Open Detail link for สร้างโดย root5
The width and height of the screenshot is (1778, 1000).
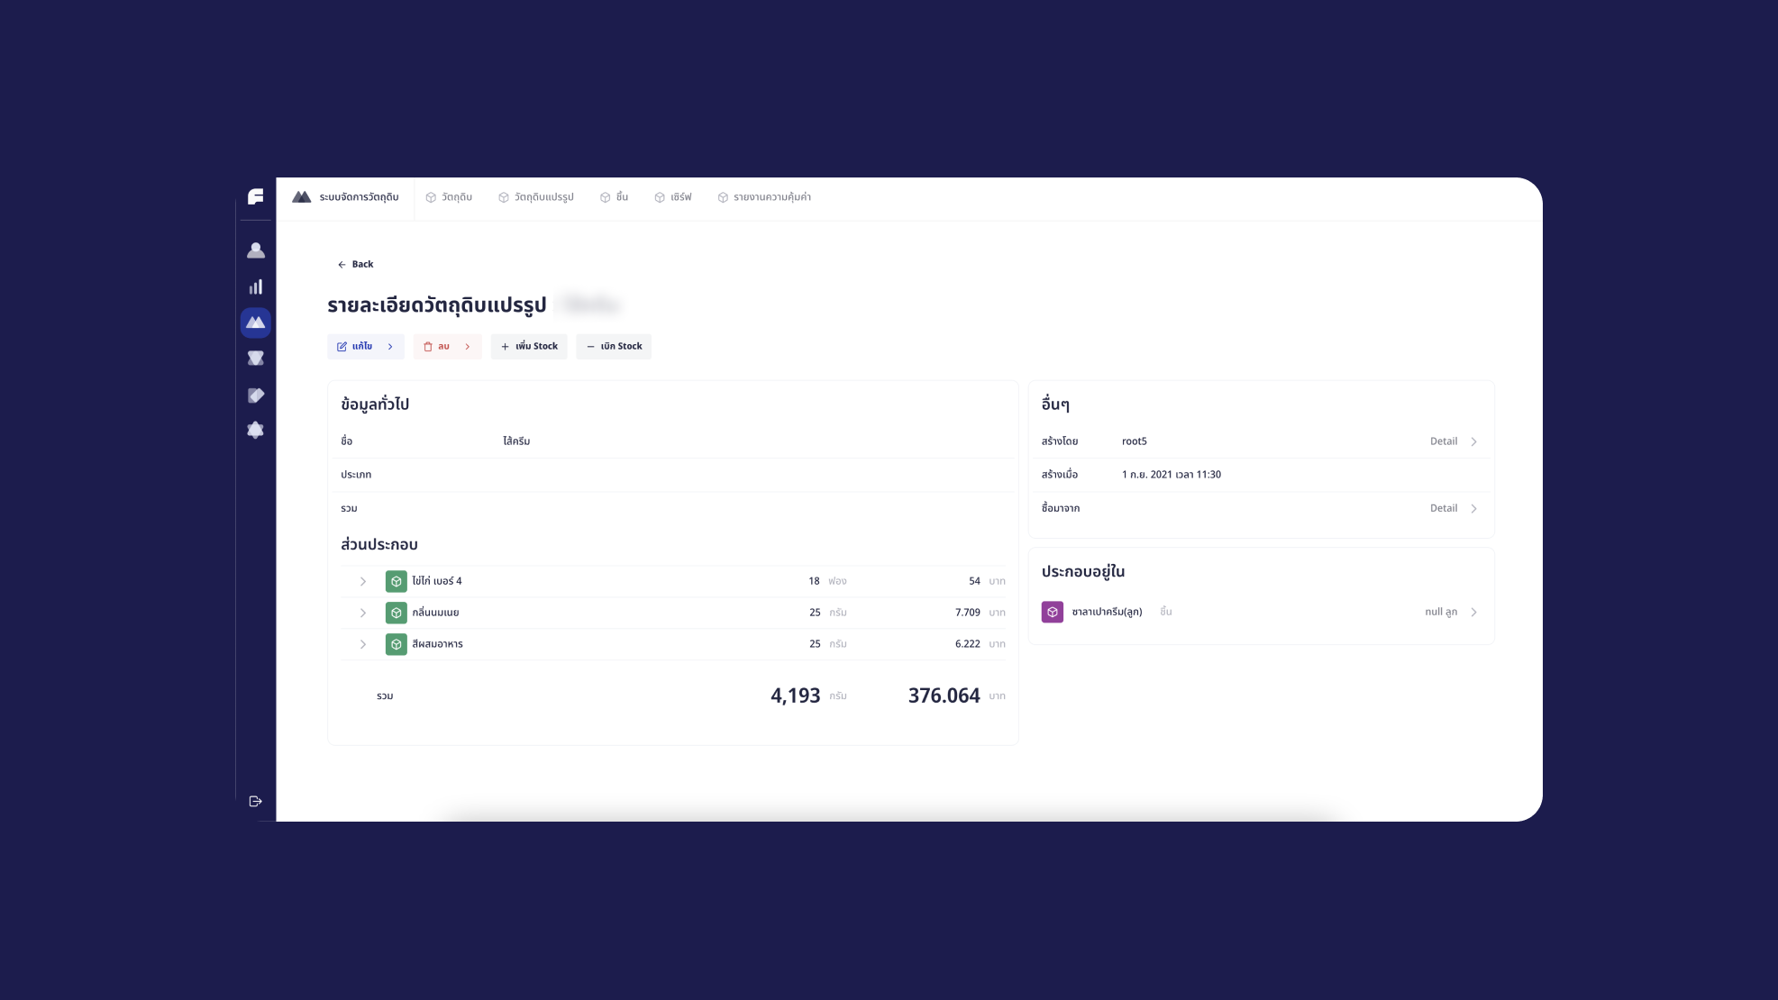click(x=1453, y=441)
